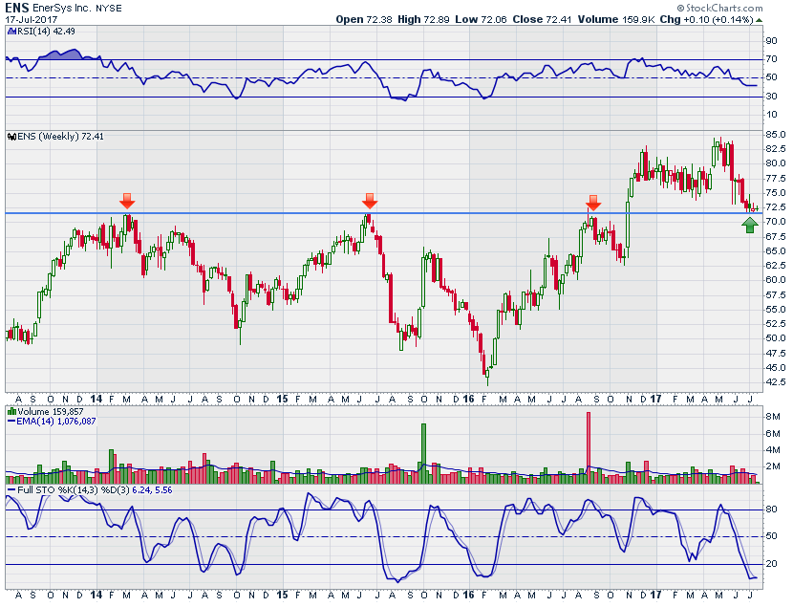Click the 60.0 price axis label

coord(776,280)
